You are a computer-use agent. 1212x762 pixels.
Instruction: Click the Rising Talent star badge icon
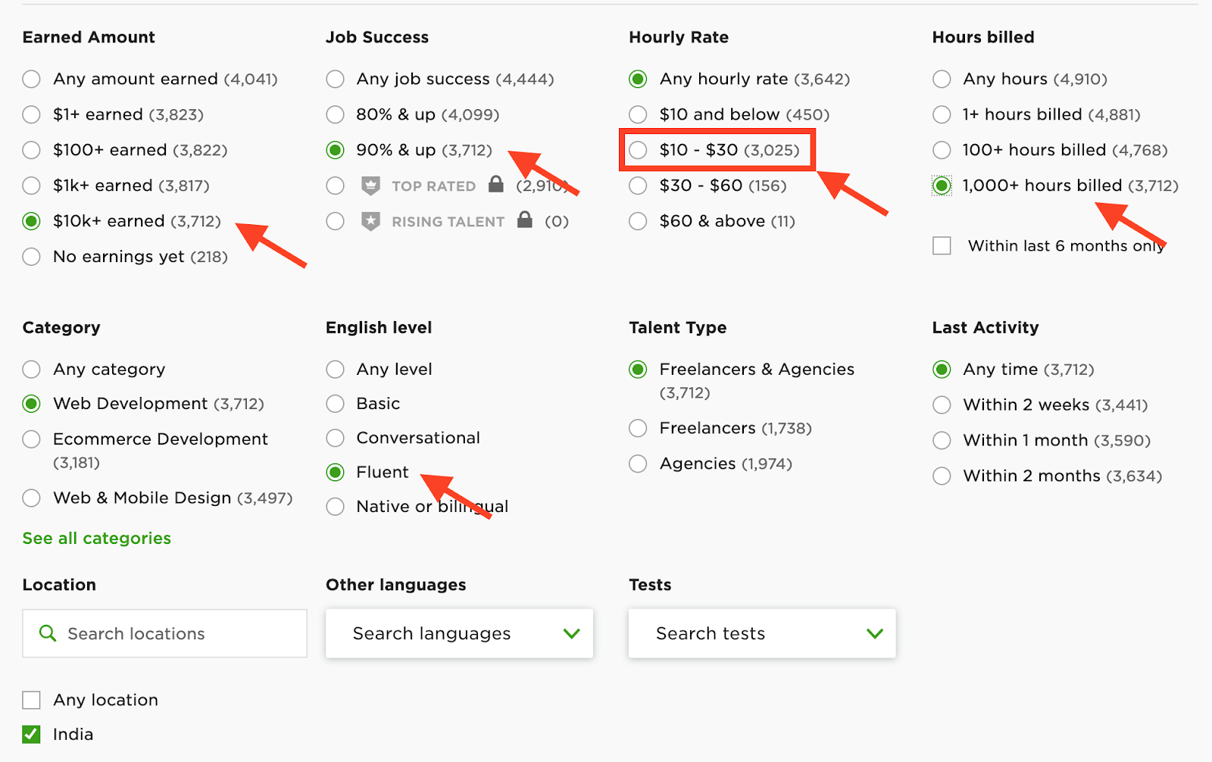tap(370, 221)
